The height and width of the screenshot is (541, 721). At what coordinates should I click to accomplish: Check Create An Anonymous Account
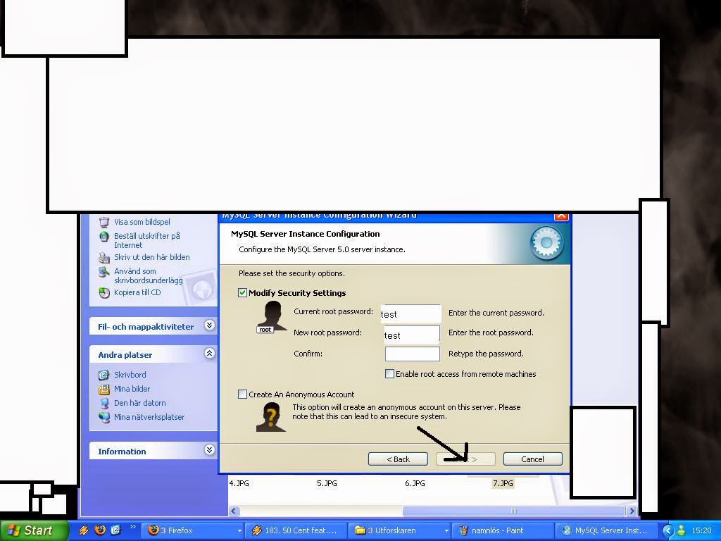[242, 394]
